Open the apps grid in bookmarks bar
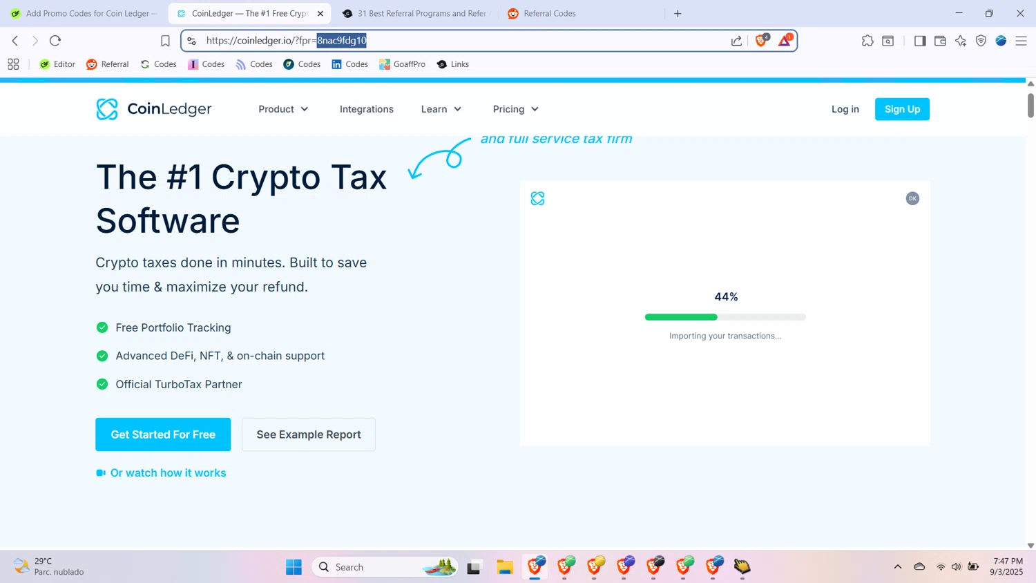 pos(13,64)
